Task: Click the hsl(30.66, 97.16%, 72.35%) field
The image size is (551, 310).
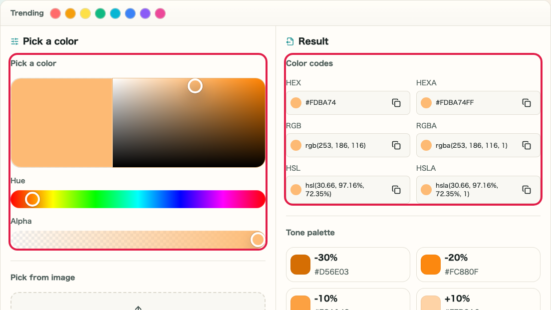Action: [x=348, y=190]
